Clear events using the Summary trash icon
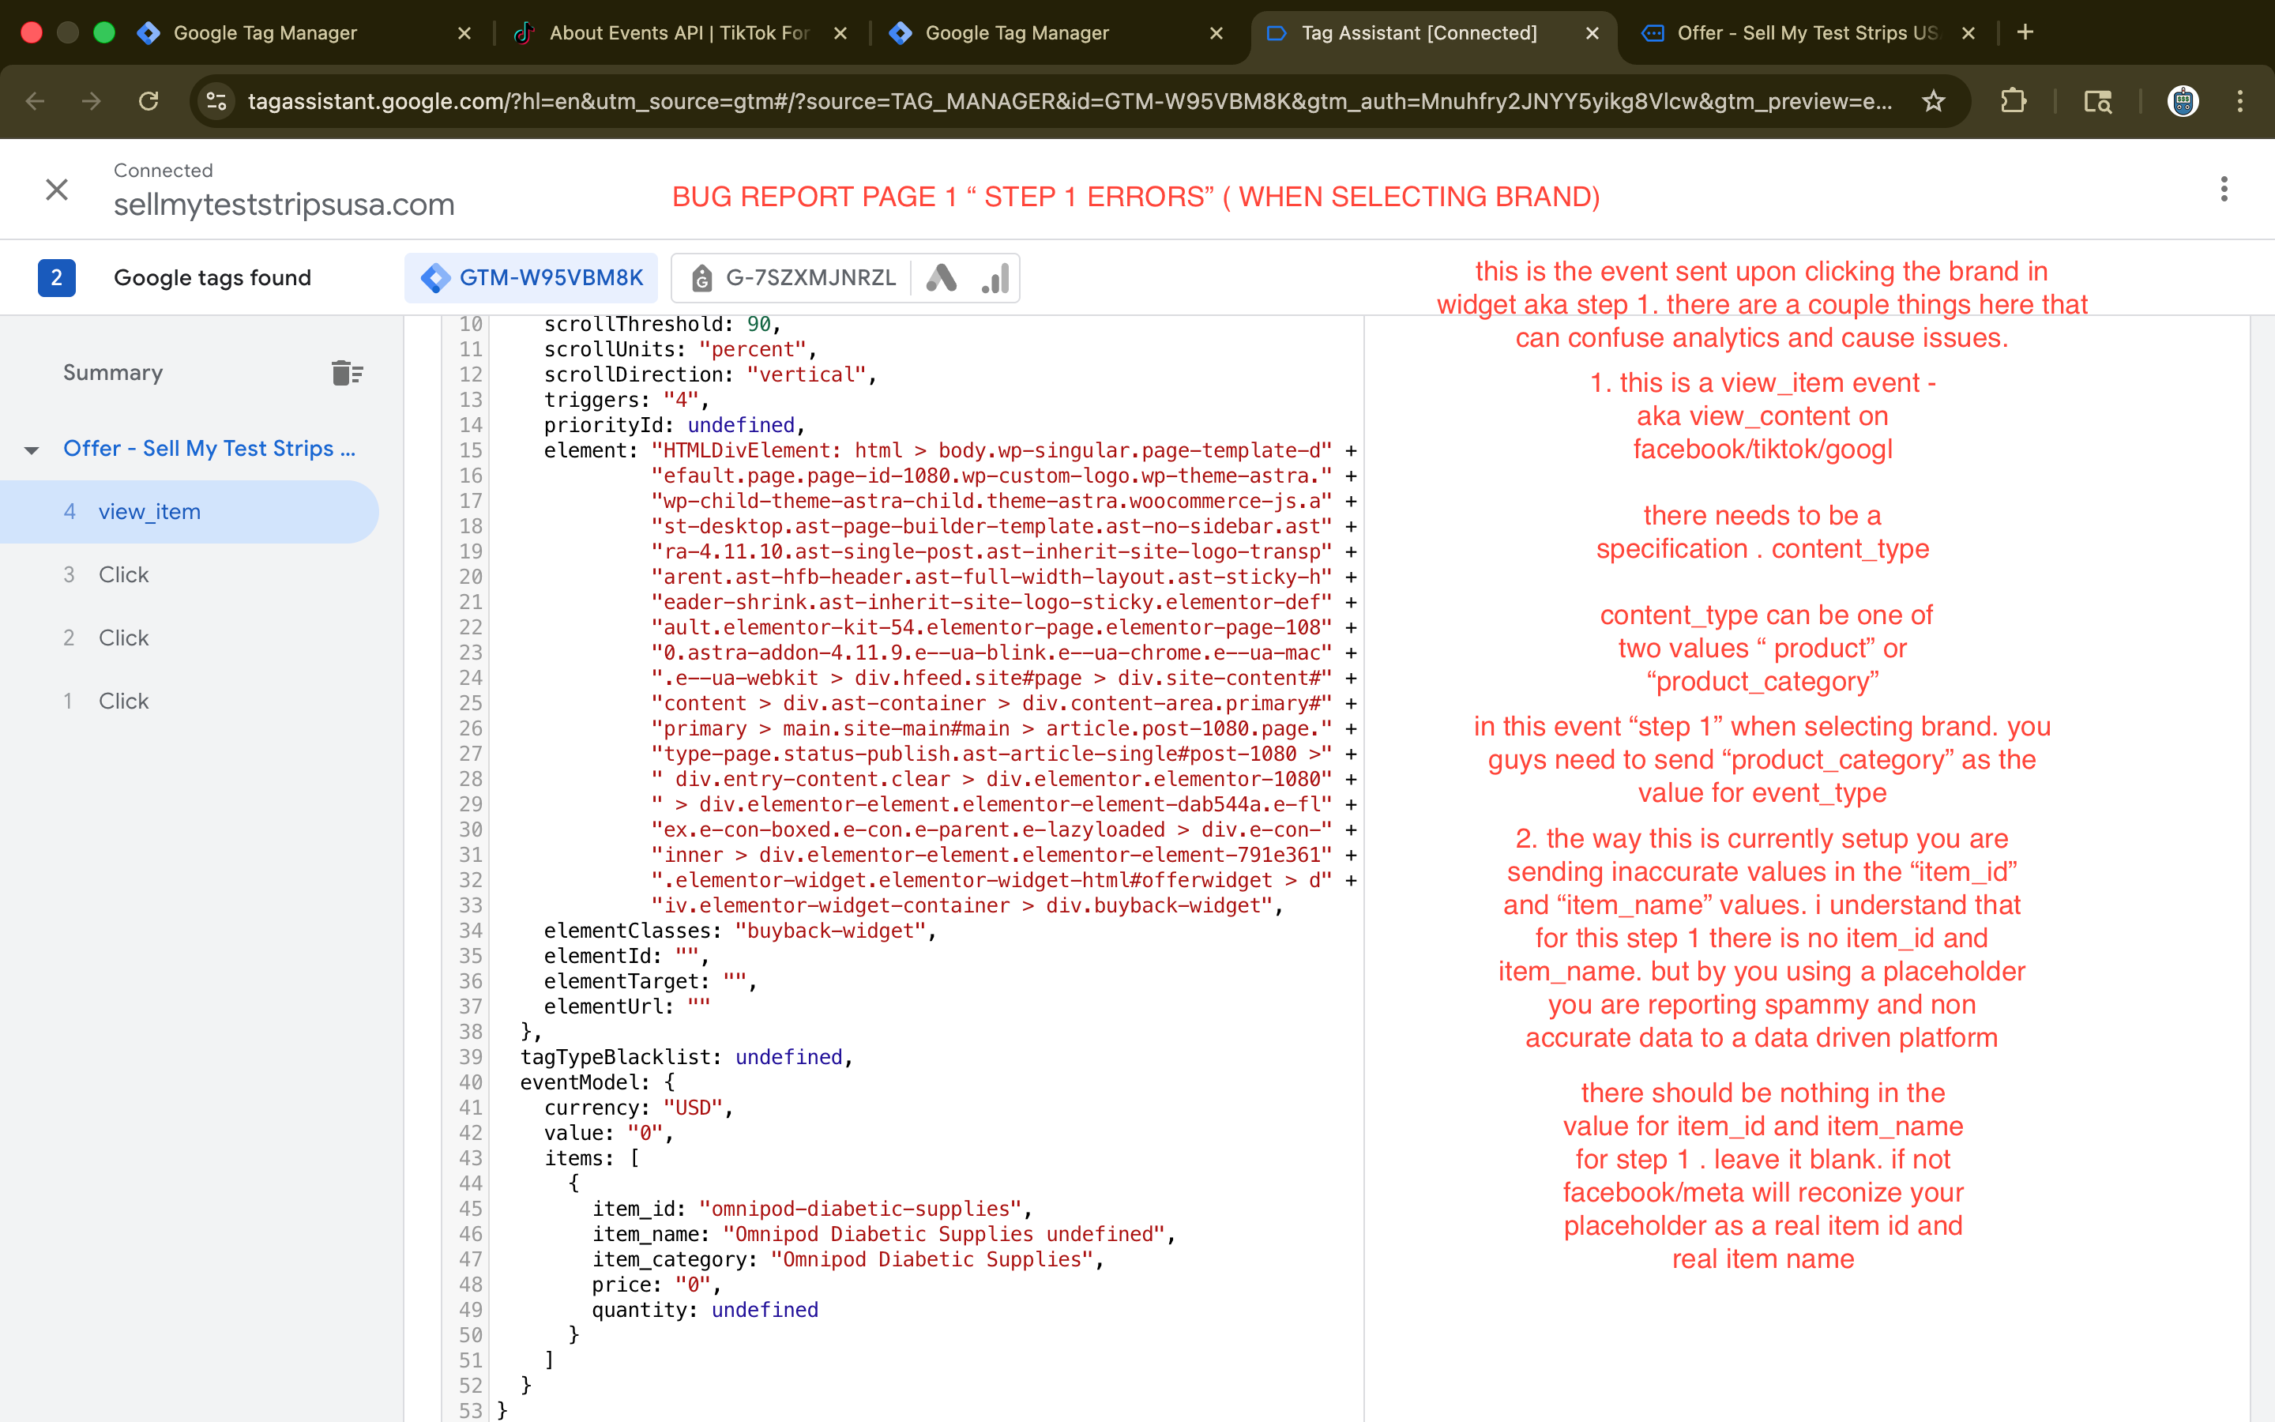This screenshot has height=1422, width=2275. 347,374
